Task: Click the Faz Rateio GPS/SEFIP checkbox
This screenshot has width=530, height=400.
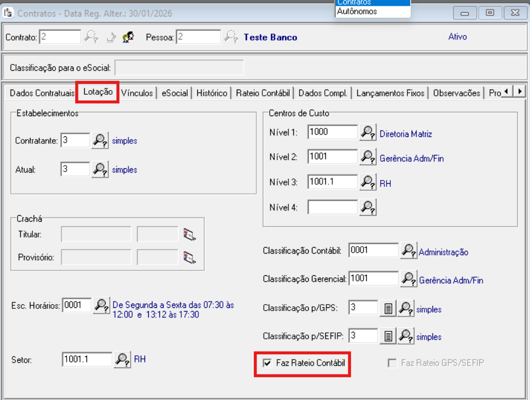Action: click(x=392, y=363)
